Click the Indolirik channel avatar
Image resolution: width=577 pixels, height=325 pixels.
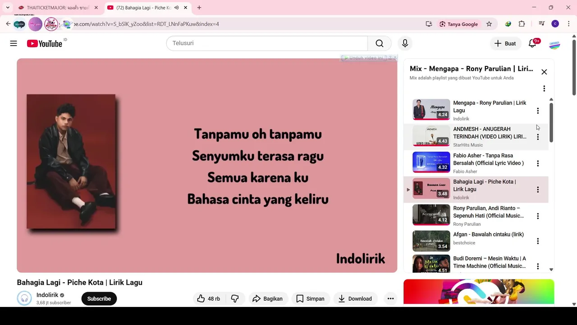24,298
